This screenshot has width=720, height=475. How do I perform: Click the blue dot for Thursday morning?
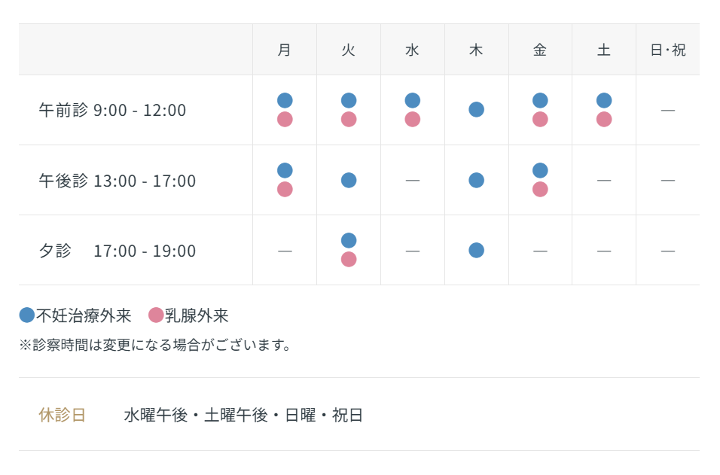pos(476,109)
